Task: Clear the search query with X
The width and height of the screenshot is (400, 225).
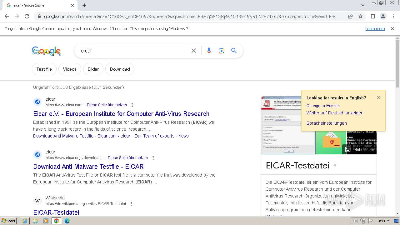Action: (x=194, y=51)
